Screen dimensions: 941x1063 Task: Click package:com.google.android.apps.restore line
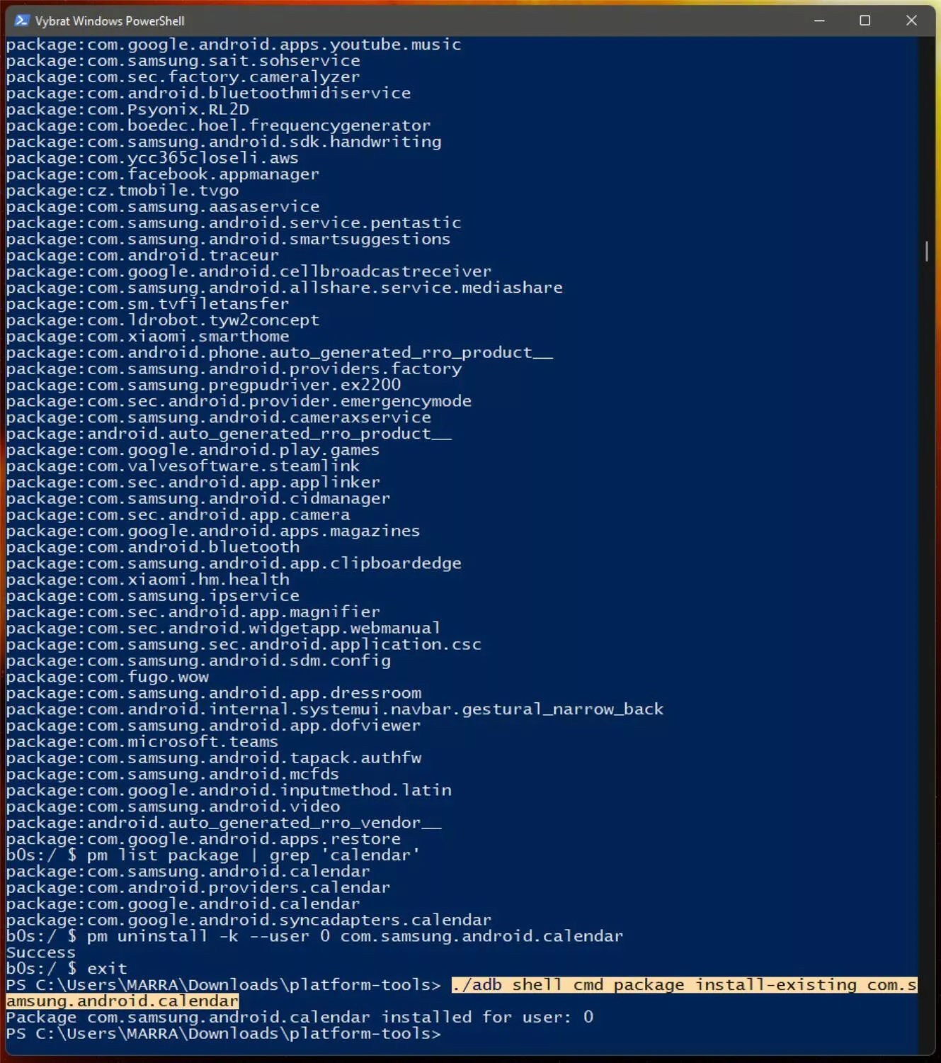[x=203, y=840]
